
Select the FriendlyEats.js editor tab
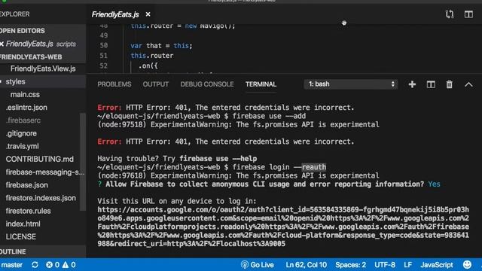click(x=115, y=14)
